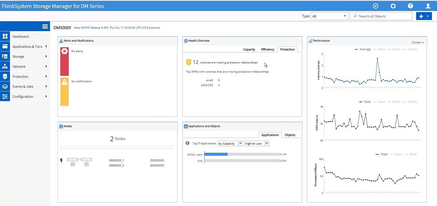
Task: Click the Health Overview panel icon
Action: coord(186,41)
